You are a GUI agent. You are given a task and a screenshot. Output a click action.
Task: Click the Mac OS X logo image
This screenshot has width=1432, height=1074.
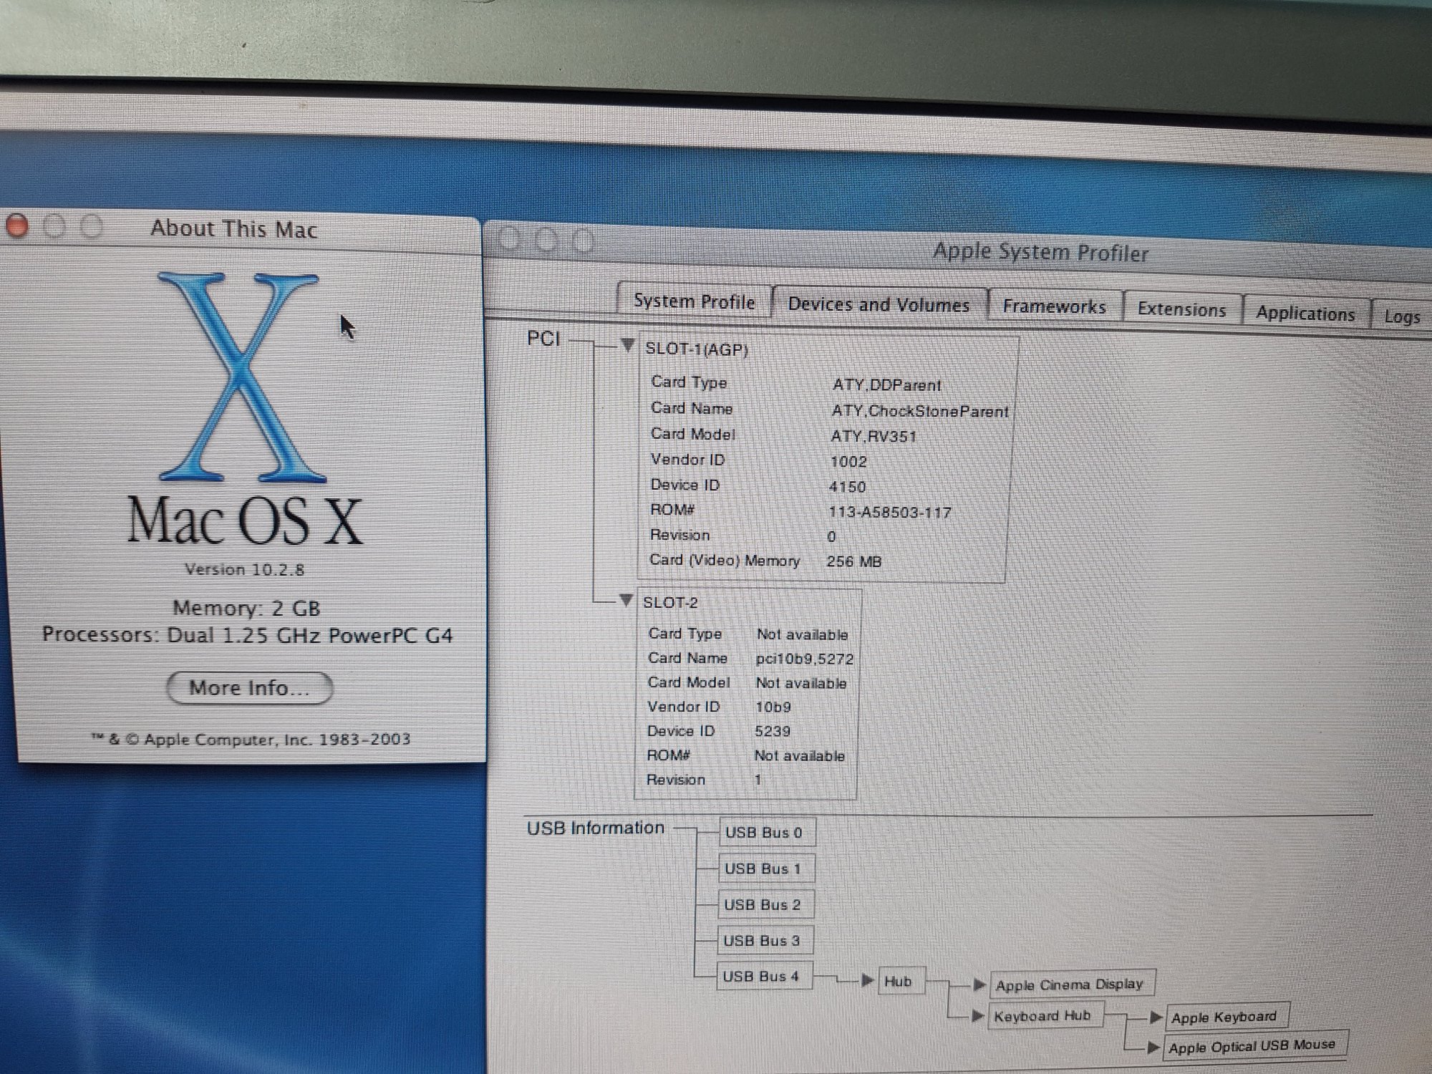pos(243,378)
